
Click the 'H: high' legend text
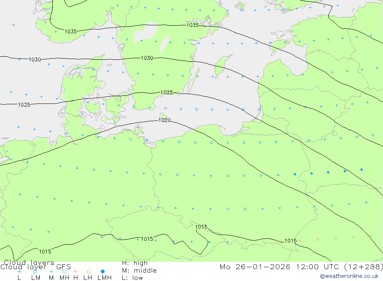[135, 263]
